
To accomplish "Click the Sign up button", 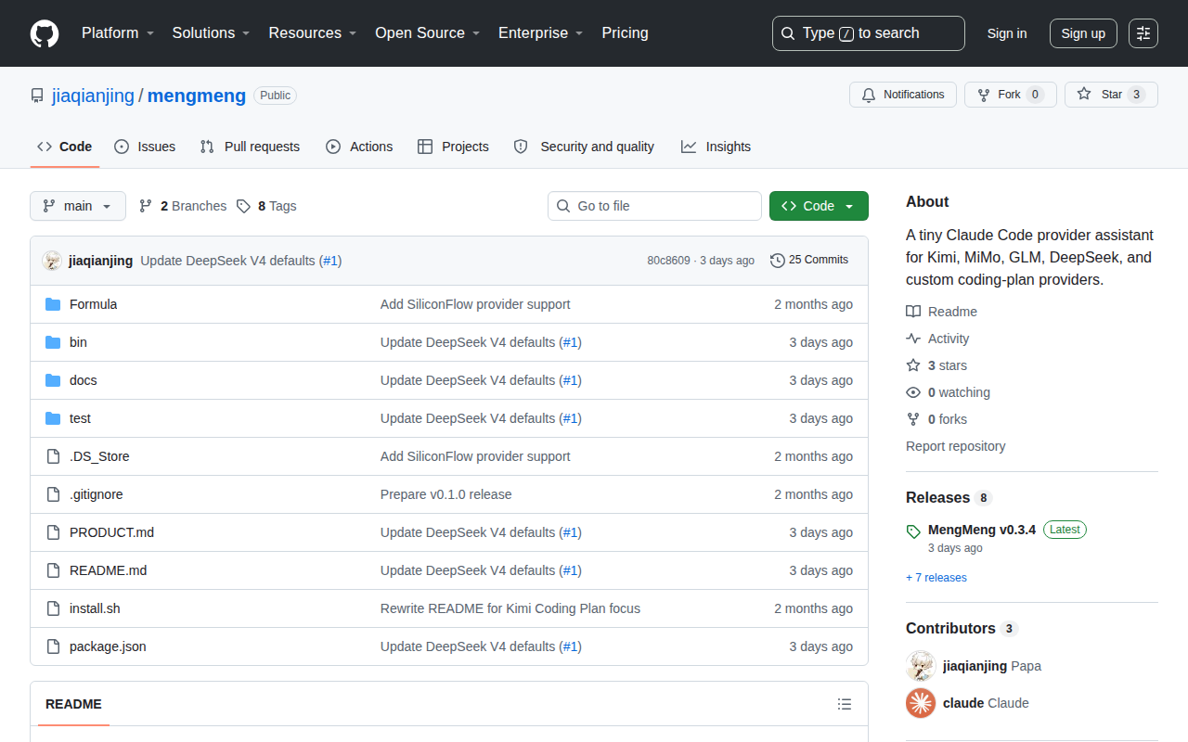I will pos(1083,33).
